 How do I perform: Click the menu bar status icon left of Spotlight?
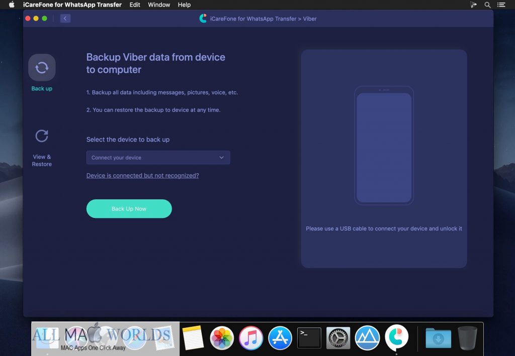click(473, 5)
